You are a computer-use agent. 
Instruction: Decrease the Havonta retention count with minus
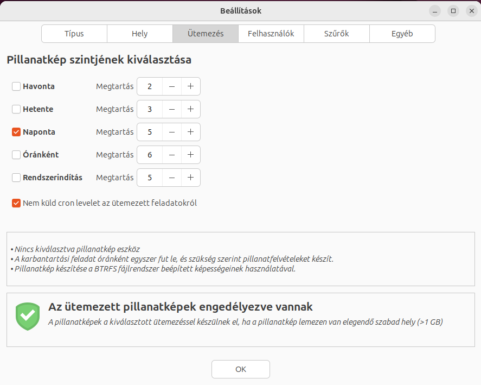171,86
